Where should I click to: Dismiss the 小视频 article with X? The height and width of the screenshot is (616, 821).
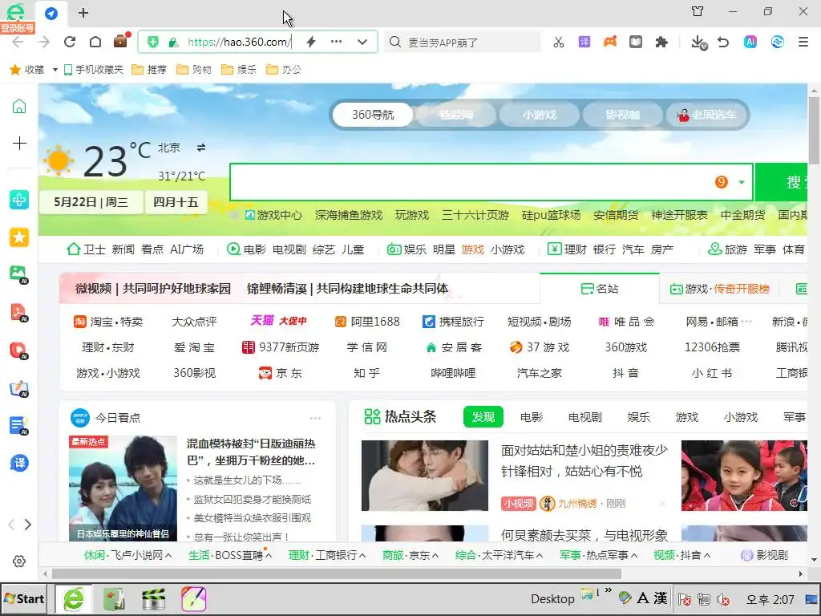pyautogui.click(x=662, y=504)
